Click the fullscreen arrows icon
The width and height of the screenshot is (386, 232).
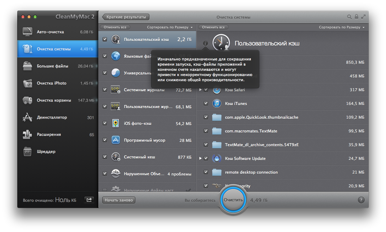click(363, 17)
